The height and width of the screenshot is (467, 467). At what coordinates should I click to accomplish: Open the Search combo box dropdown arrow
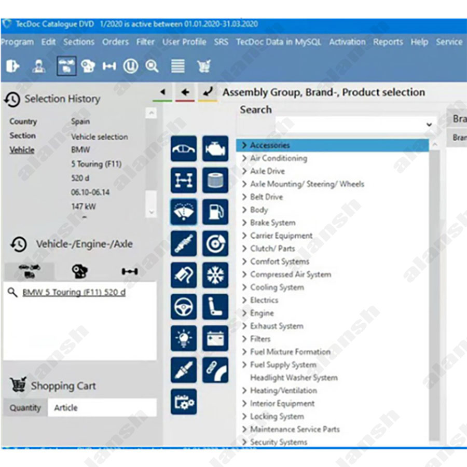click(429, 125)
